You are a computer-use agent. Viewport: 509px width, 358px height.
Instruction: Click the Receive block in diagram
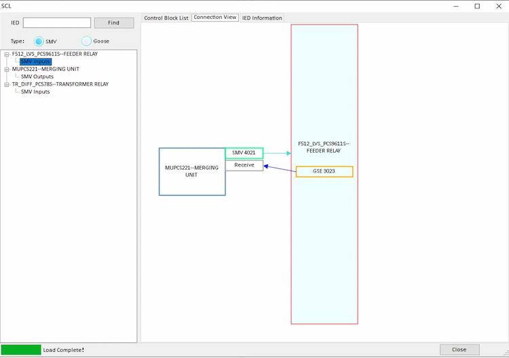tap(244, 165)
